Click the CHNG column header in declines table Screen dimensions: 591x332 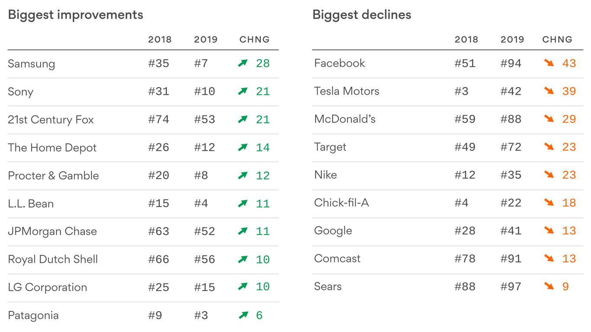[557, 40]
